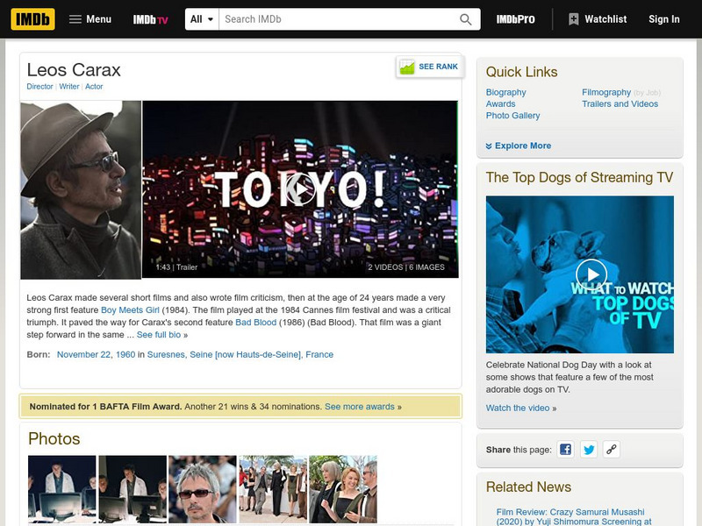Click See more awards

click(x=358, y=407)
